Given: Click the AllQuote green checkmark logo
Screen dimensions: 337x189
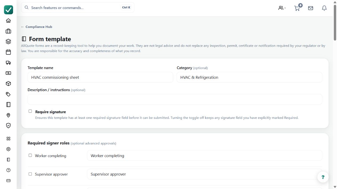Looking at the screenshot, I should (x=8, y=10).
